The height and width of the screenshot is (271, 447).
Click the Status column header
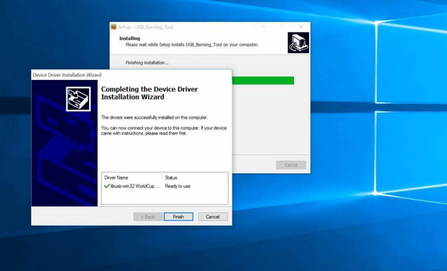(171, 178)
